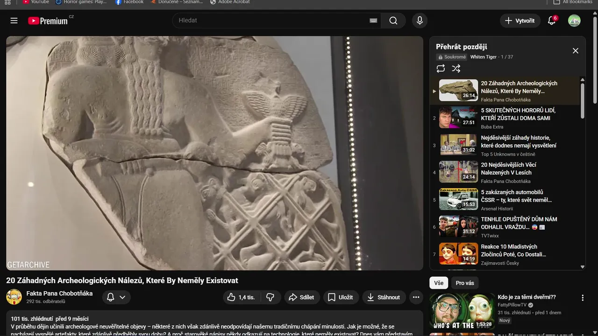Open the three-dot more actions button
The image size is (598, 336).
(x=415, y=297)
